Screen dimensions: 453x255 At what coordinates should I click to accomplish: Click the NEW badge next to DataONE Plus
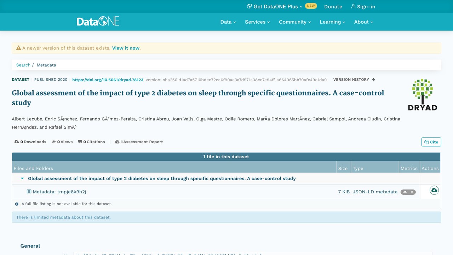tap(311, 6)
